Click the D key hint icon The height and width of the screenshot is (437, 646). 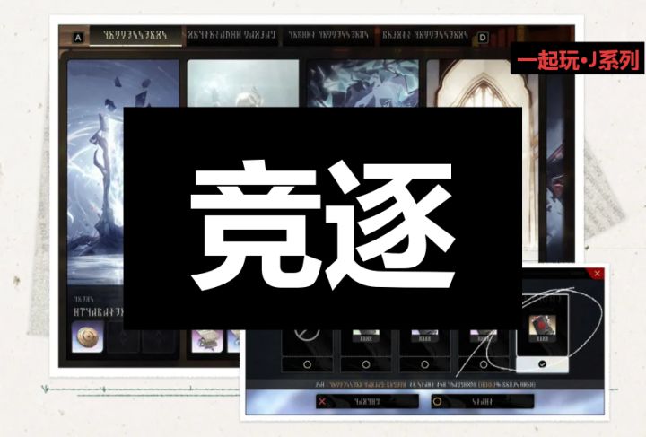coord(483,38)
